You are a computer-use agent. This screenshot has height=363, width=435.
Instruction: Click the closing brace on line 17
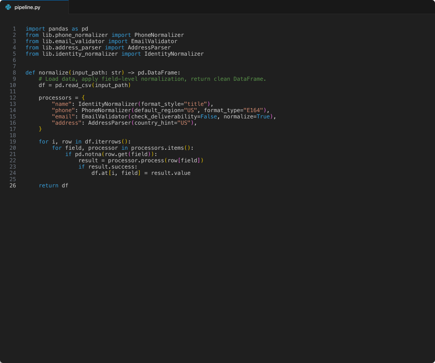[x=40, y=129]
